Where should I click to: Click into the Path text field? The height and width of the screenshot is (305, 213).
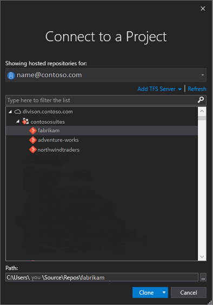tap(102, 277)
